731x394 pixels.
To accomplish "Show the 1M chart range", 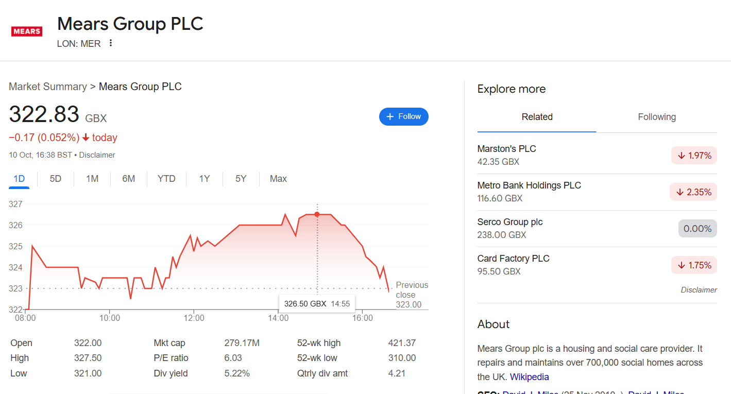I will (92, 179).
